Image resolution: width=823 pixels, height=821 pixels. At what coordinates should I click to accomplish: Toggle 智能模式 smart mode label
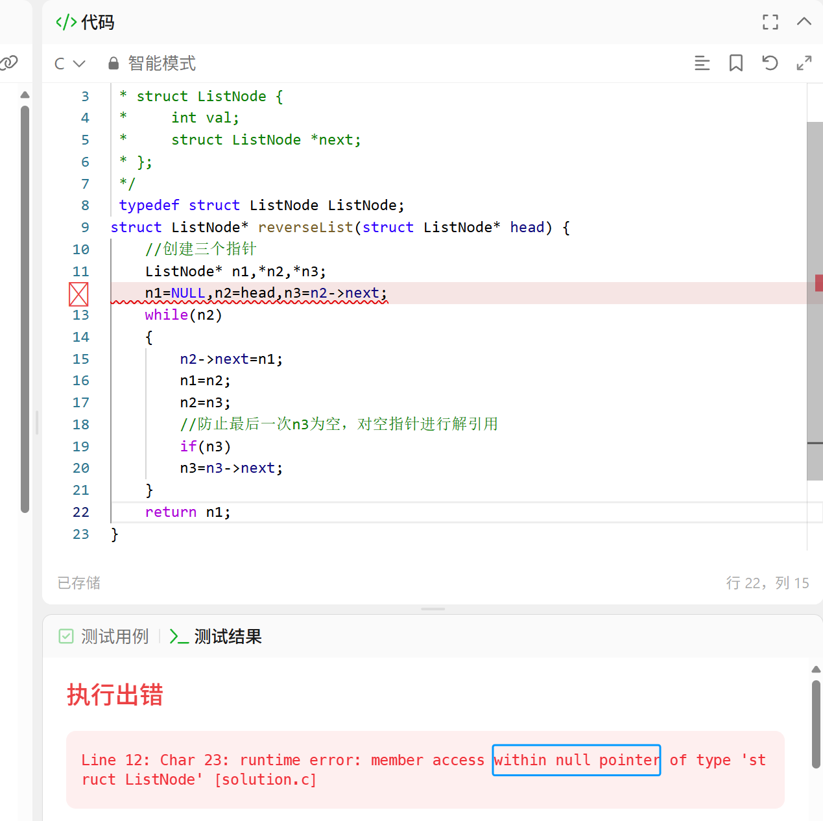click(162, 64)
